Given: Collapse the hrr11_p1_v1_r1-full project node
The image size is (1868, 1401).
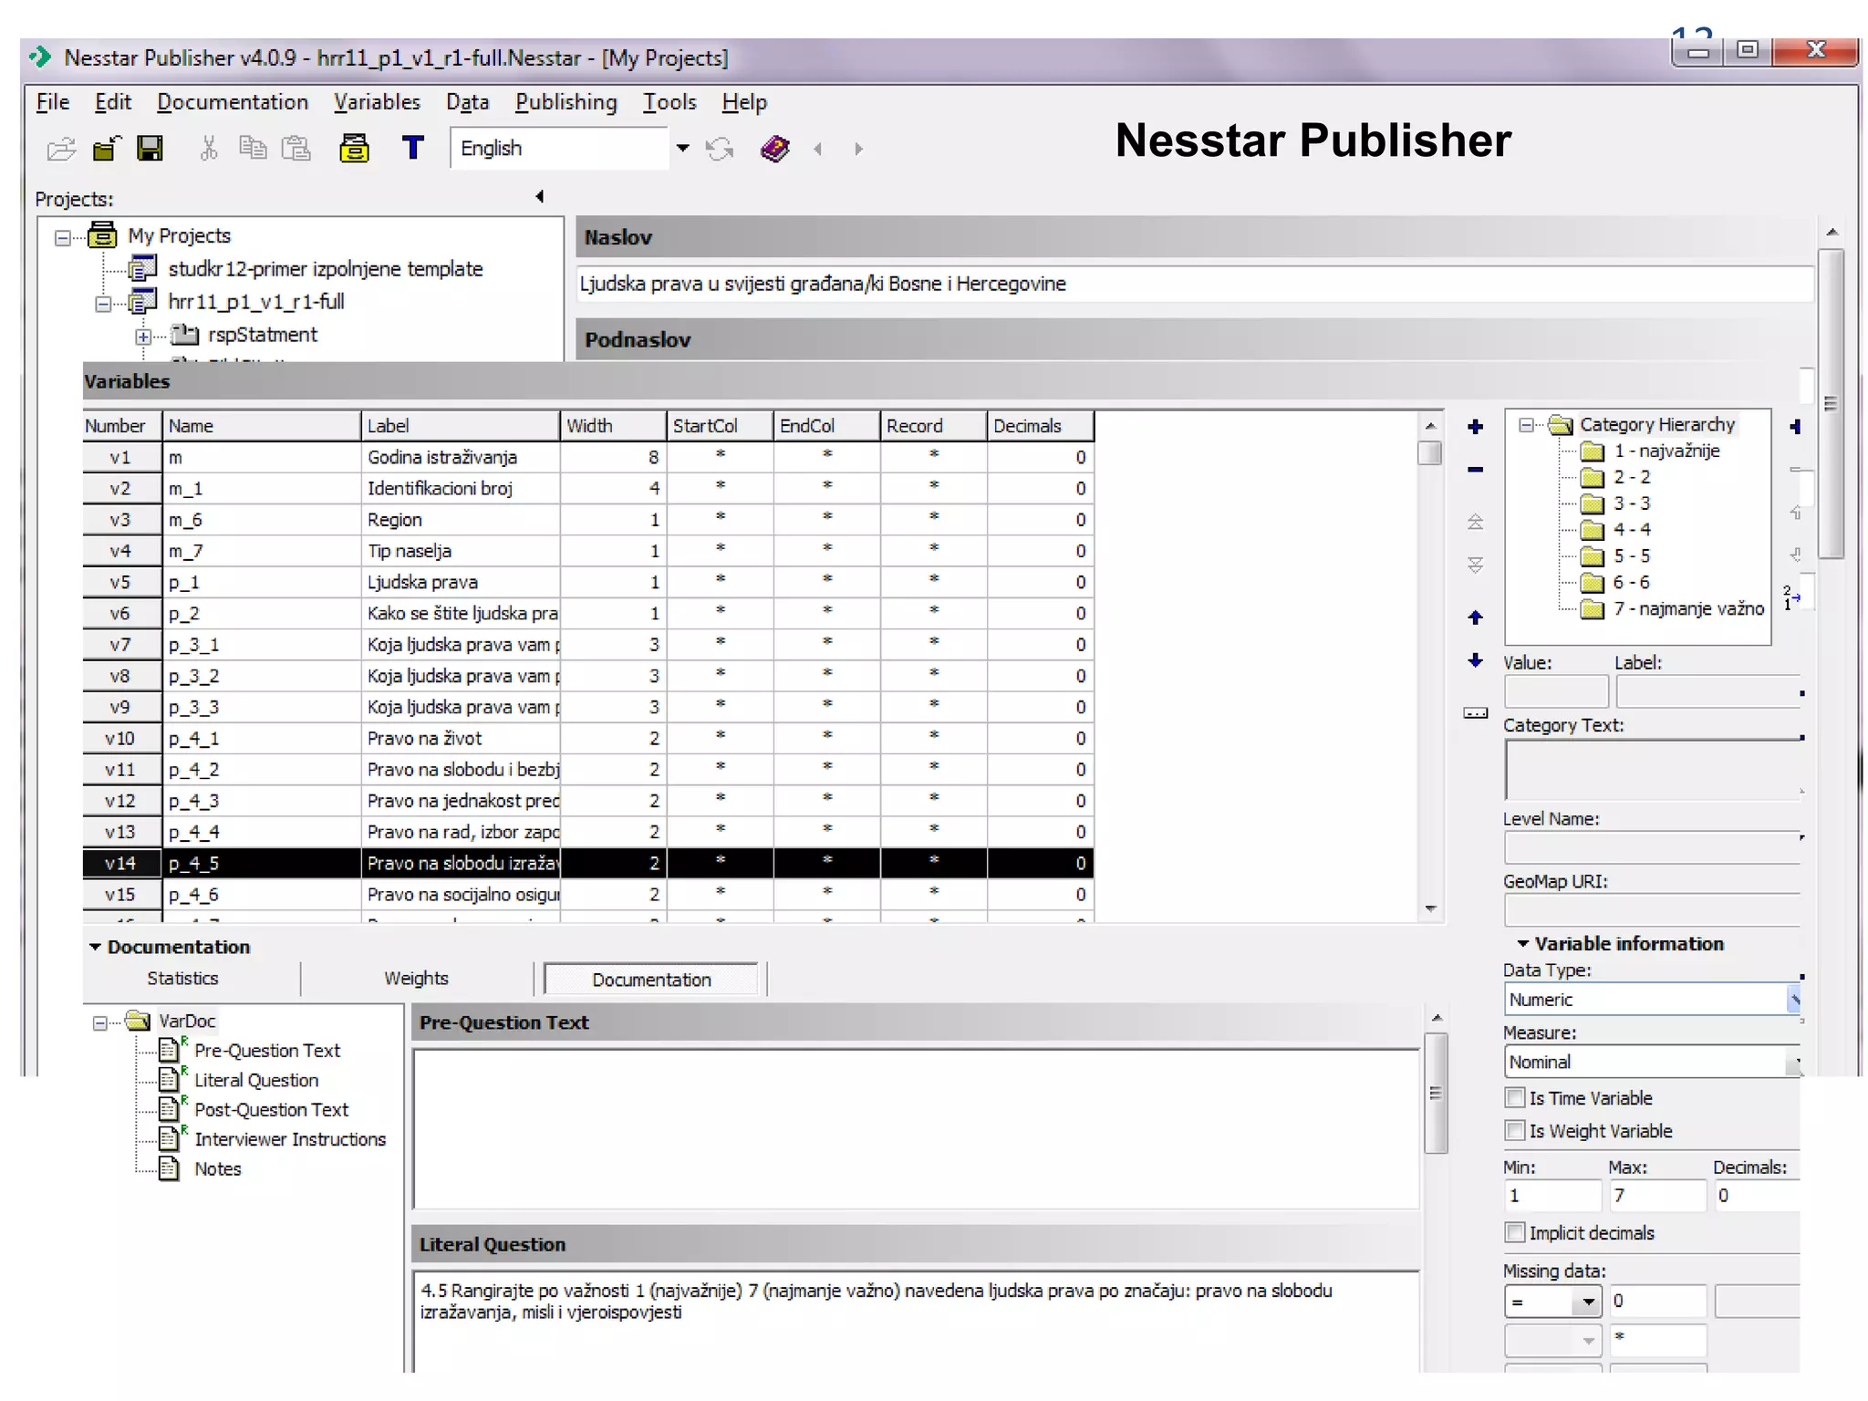Looking at the screenshot, I should point(103,304).
